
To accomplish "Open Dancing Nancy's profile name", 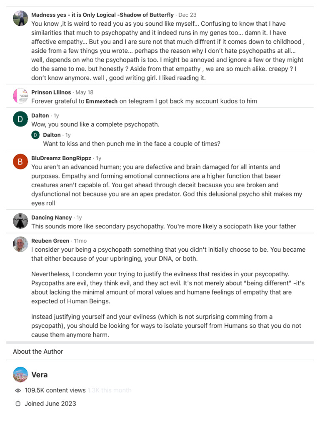I will 52,218.
